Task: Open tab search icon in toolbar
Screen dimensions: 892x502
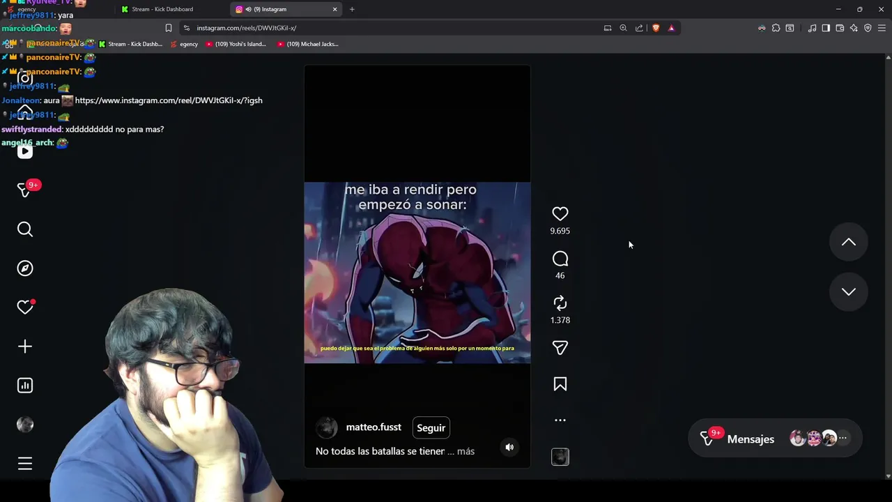Action: click(790, 28)
